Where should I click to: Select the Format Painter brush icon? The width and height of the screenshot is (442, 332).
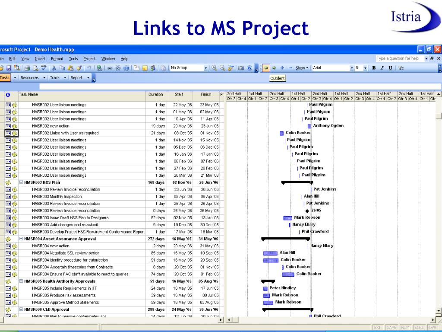coord(79,68)
